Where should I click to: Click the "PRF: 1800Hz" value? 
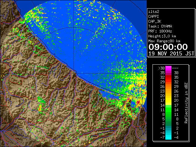[160, 31]
